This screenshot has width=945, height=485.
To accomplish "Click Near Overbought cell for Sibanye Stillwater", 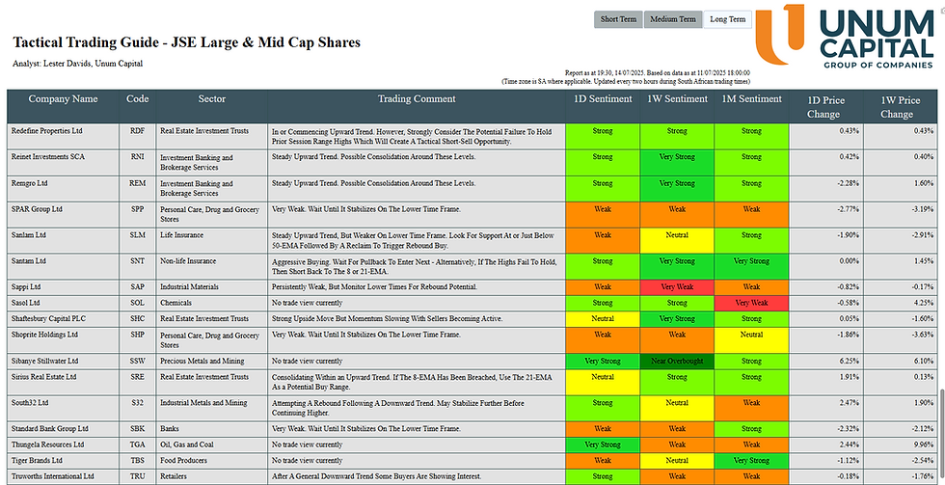I will point(677,362).
